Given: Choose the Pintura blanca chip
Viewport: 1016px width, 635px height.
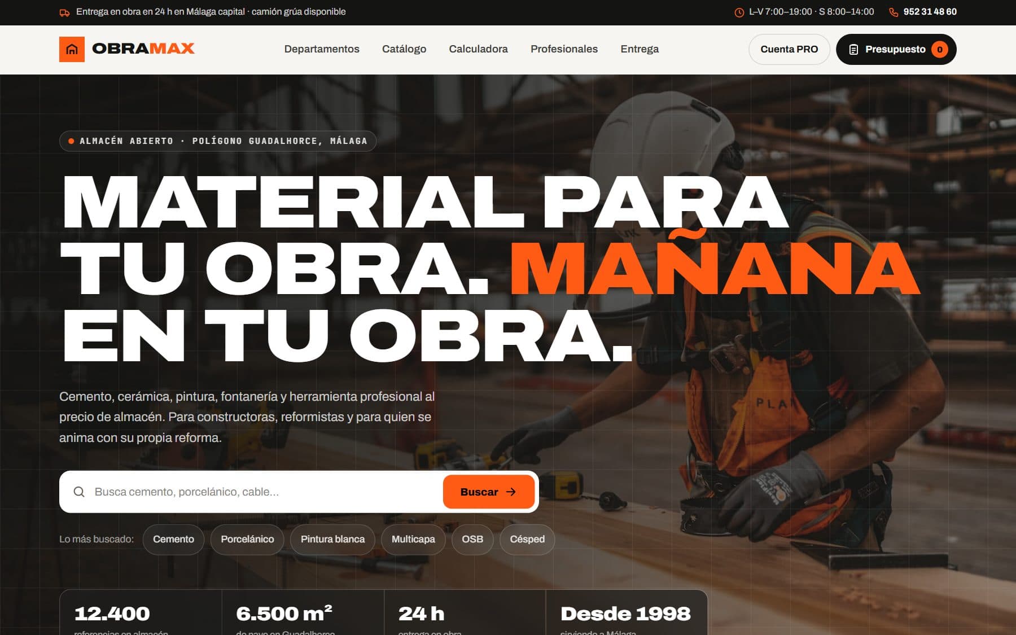Looking at the screenshot, I should pyautogui.click(x=332, y=539).
